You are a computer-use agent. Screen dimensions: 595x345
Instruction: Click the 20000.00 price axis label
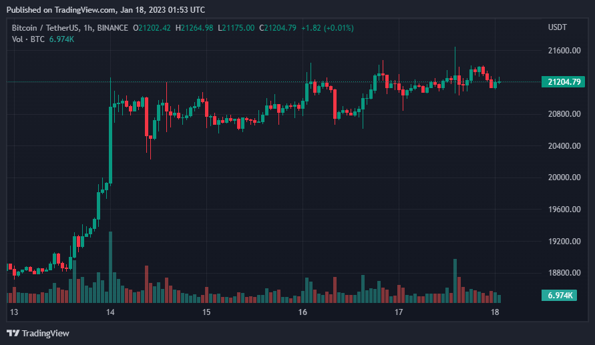click(x=564, y=177)
